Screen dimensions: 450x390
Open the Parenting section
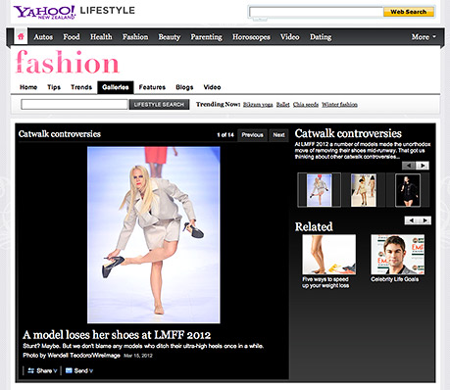pyautogui.click(x=206, y=37)
